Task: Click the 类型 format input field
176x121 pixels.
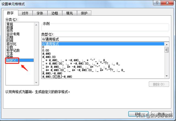Action: (105, 39)
